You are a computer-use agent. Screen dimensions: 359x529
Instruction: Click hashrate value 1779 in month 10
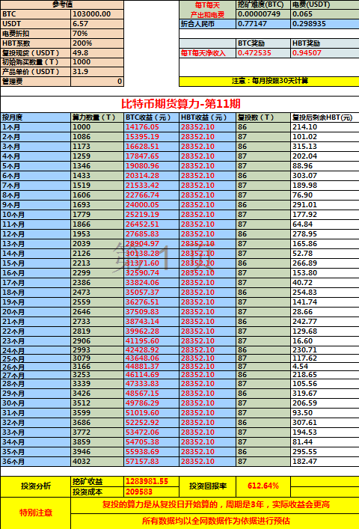click(97, 215)
